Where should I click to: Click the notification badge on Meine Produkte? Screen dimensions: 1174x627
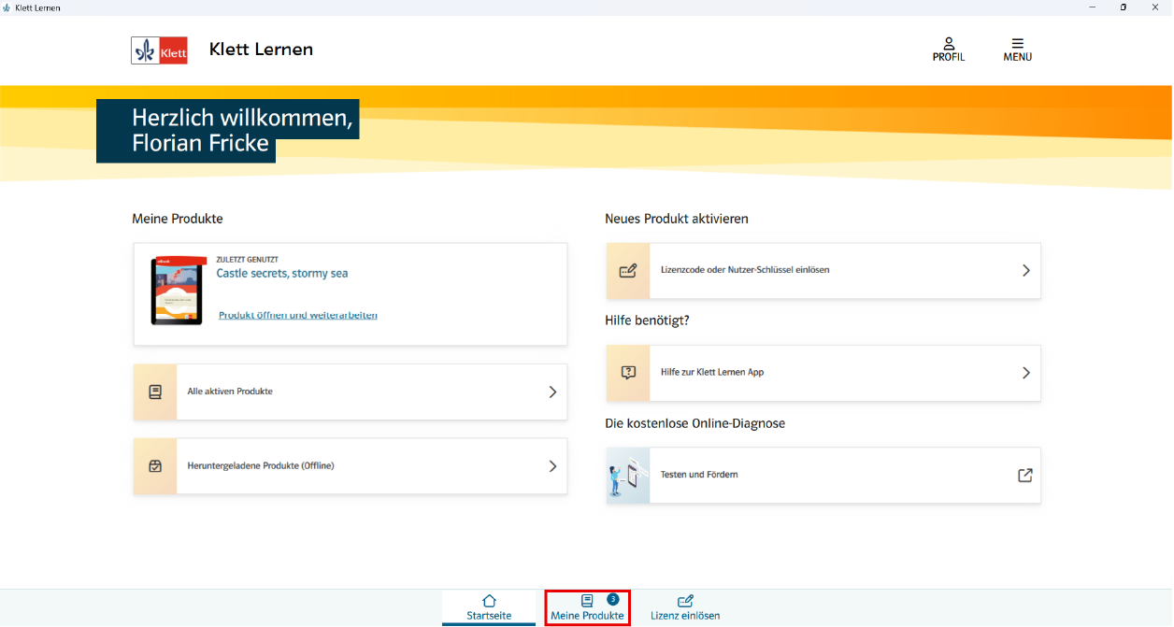point(612,599)
